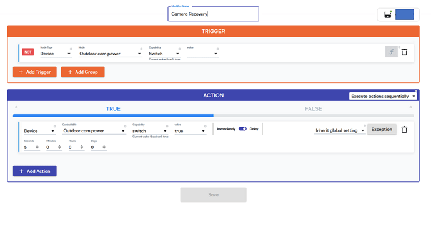Open the action Device type dropdown
Image resolution: width=431 pixels, height=235 pixels.
(x=39, y=131)
